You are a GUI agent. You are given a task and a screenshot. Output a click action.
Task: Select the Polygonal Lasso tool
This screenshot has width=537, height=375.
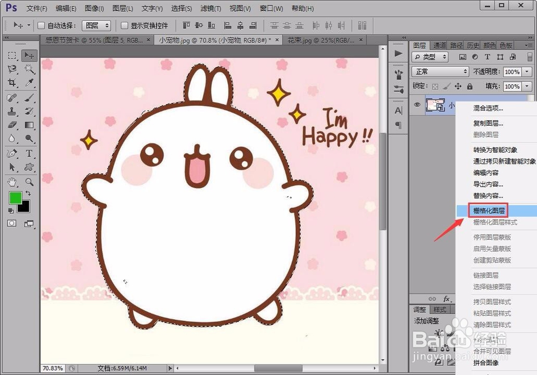coord(12,69)
